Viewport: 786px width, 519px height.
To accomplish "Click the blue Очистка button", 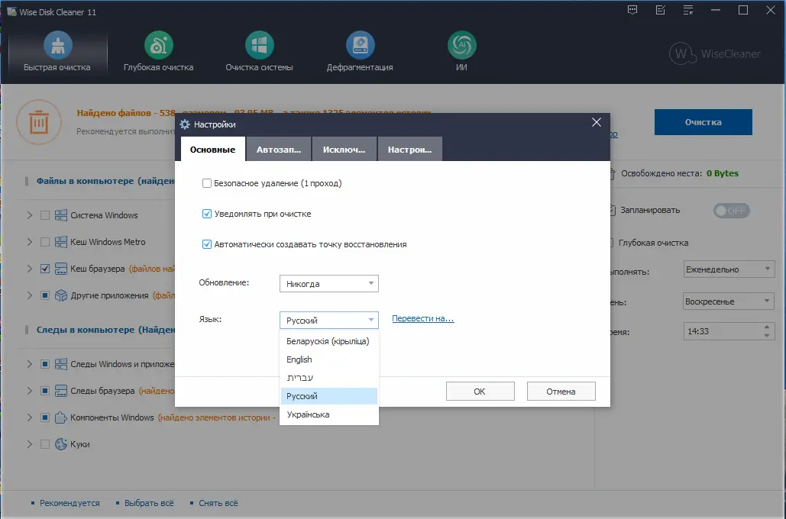I will [x=704, y=122].
